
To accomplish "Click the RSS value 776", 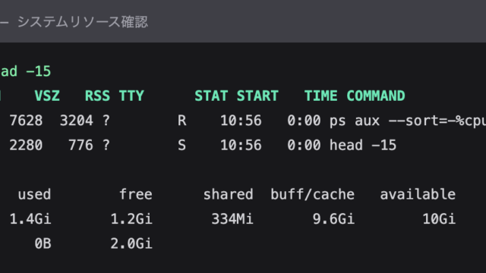I will pos(80,145).
